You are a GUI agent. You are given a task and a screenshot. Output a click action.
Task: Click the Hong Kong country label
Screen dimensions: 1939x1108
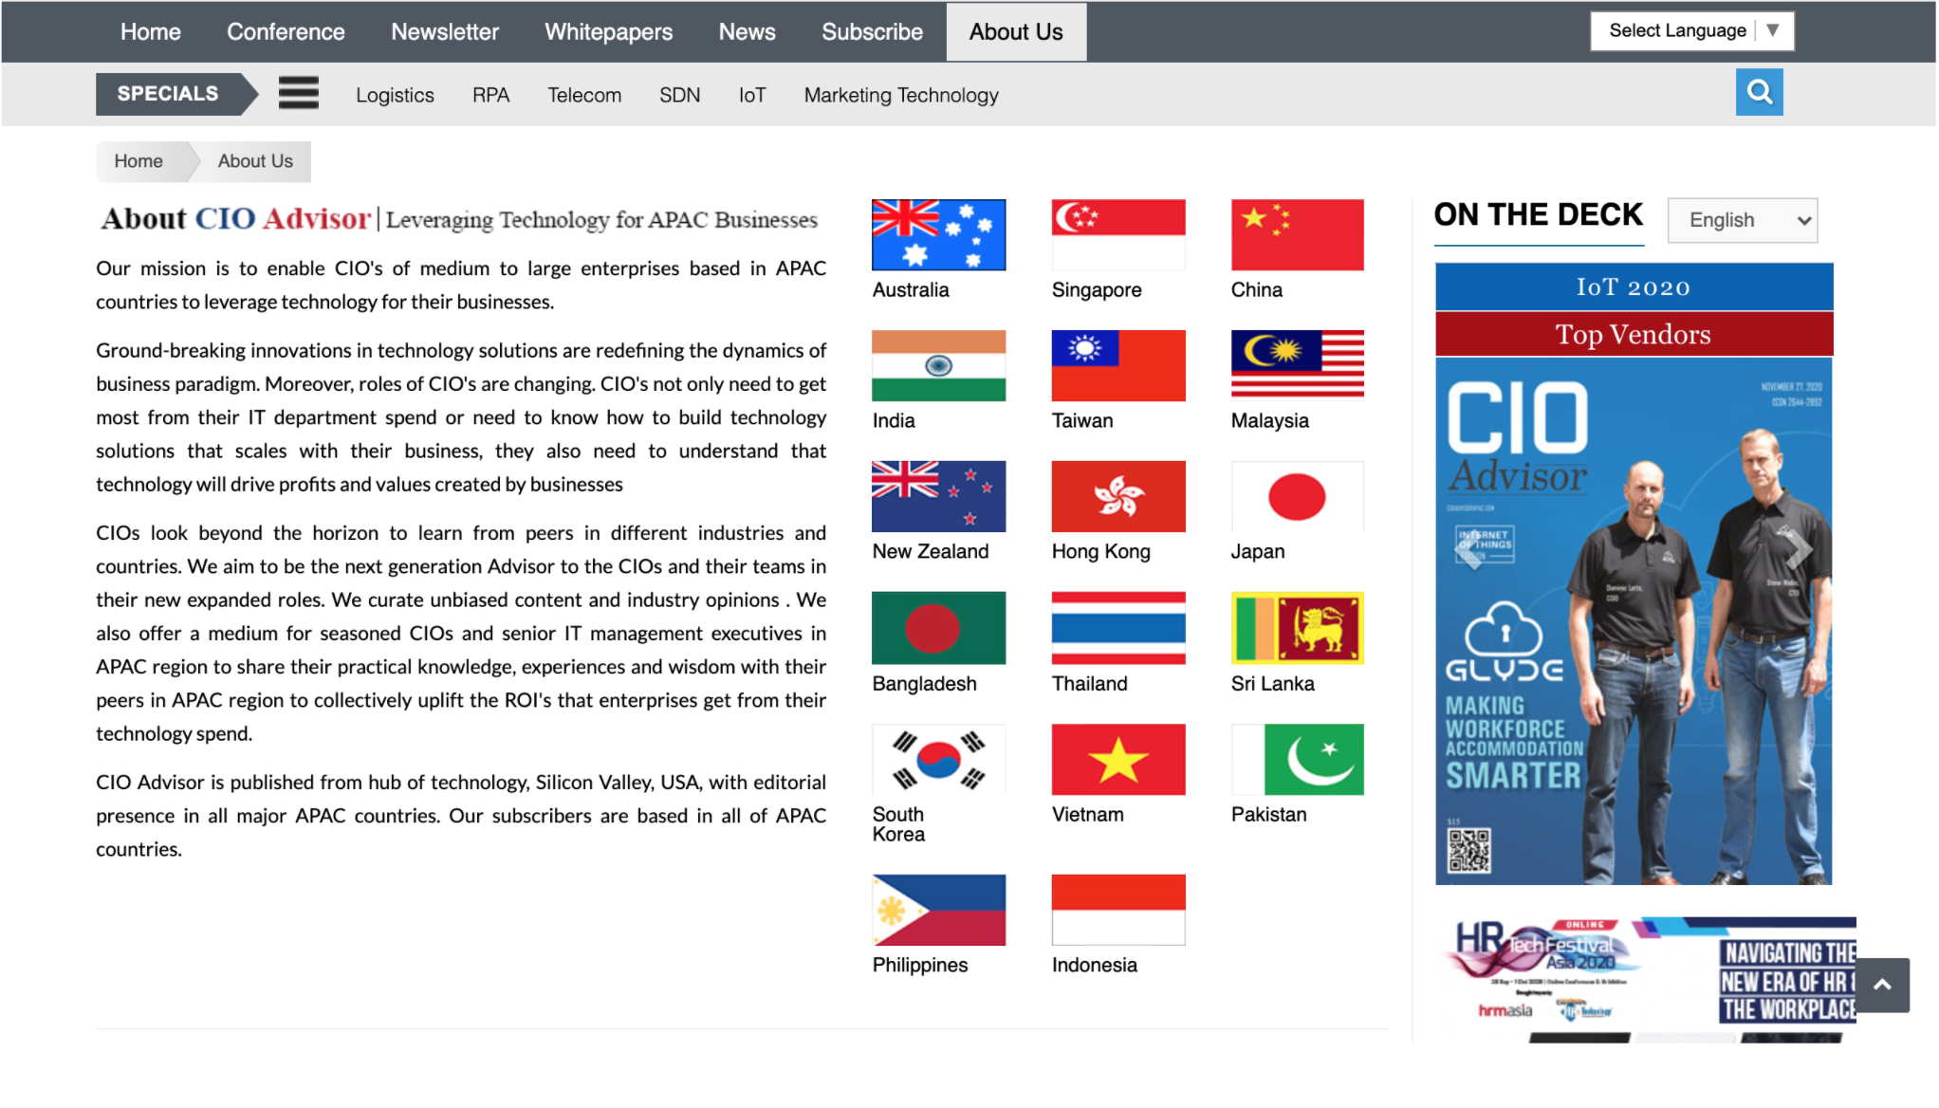point(1100,552)
